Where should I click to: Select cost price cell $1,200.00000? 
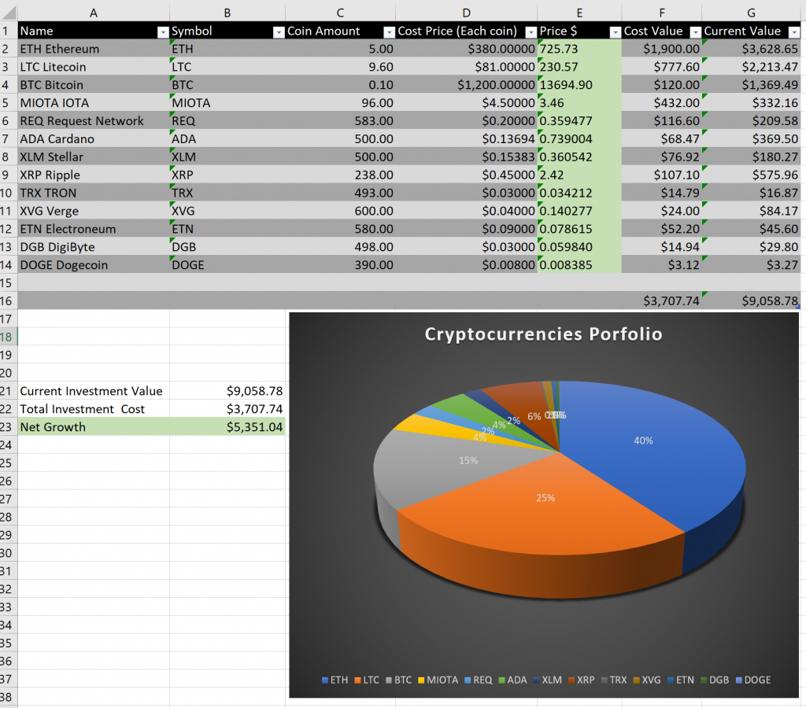[466, 85]
